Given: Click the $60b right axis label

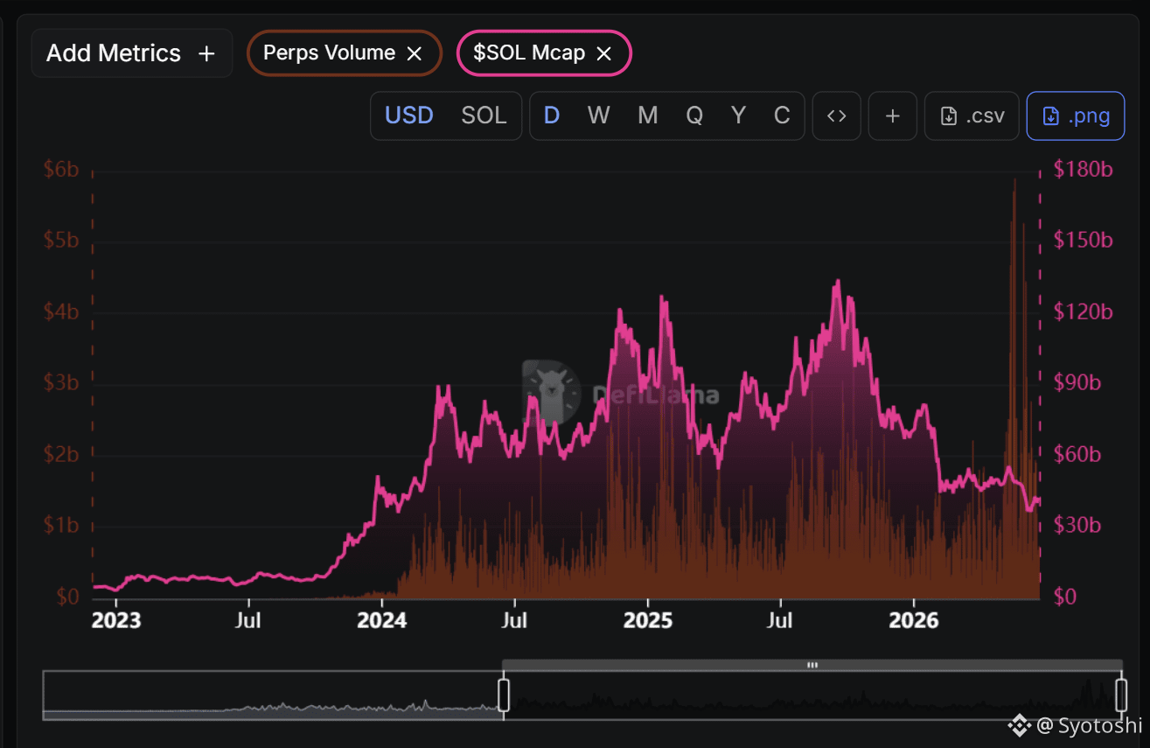Looking at the screenshot, I should point(1077,455).
